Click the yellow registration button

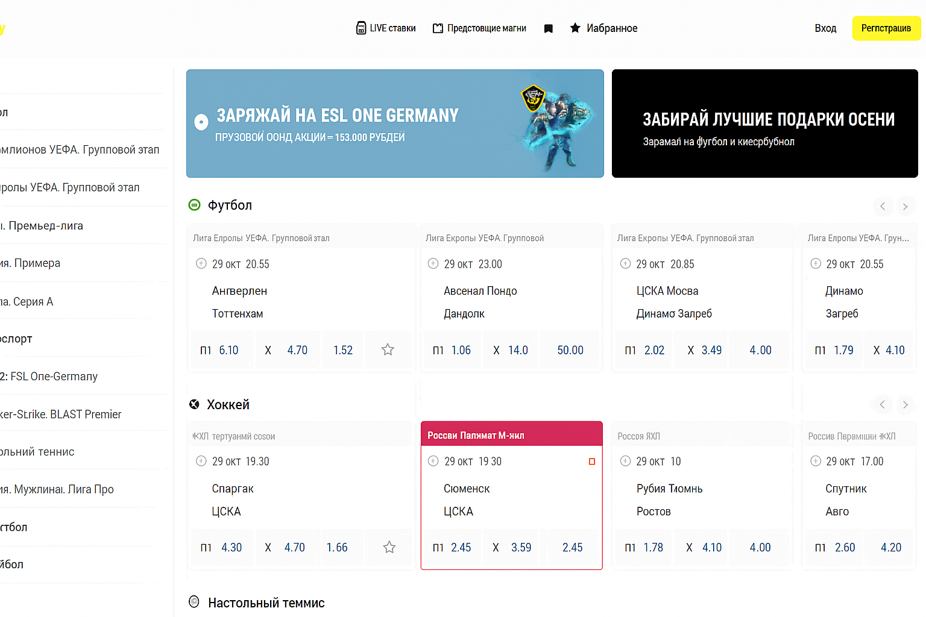pos(886,28)
